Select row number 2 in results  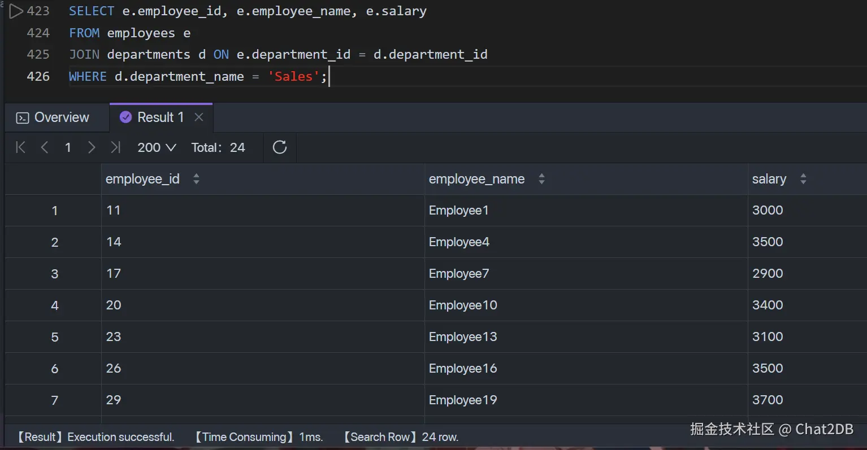coord(54,242)
